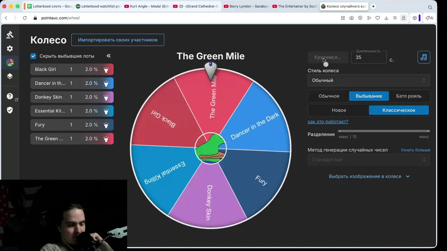Screen dimensions: 447x251
Task: Collapse participants list with double chevron
Action: click(x=109, y=56)
